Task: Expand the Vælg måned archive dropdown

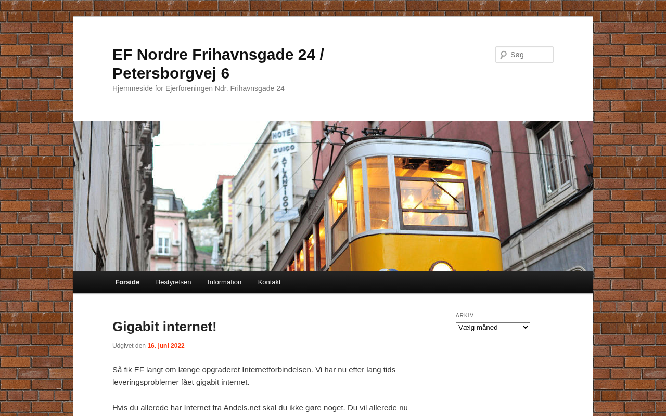Action: click(x=492, y=327)
